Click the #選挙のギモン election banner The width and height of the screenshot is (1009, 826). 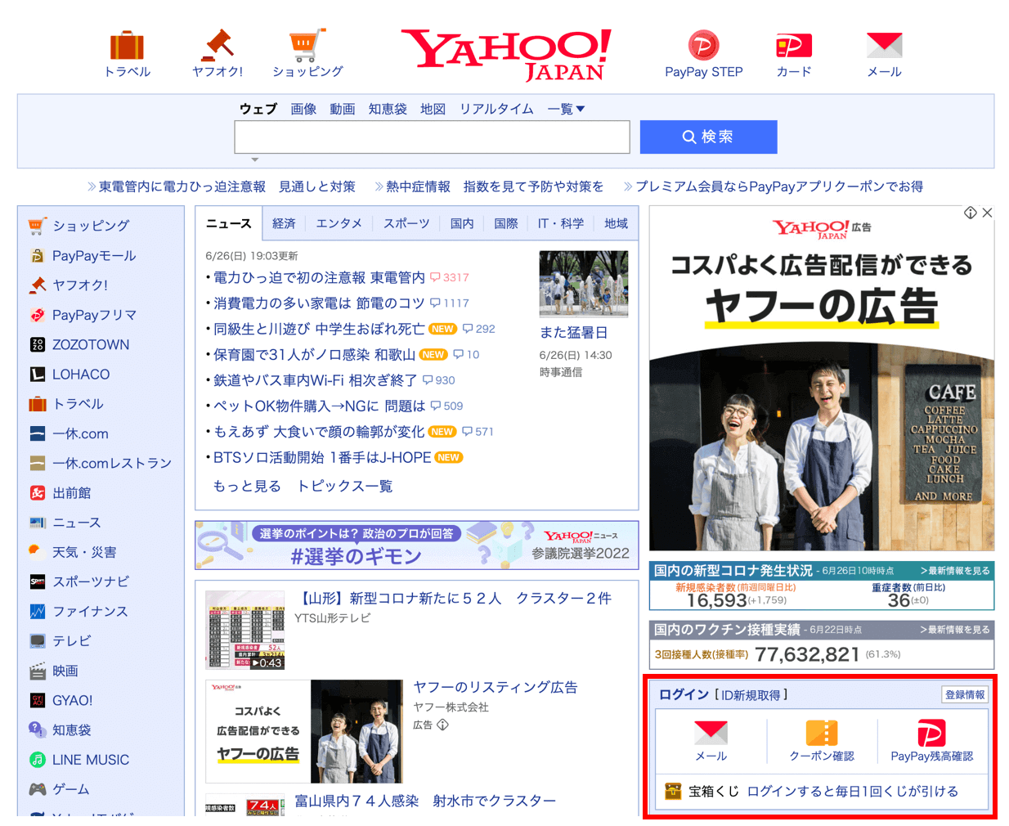point(416,545)
